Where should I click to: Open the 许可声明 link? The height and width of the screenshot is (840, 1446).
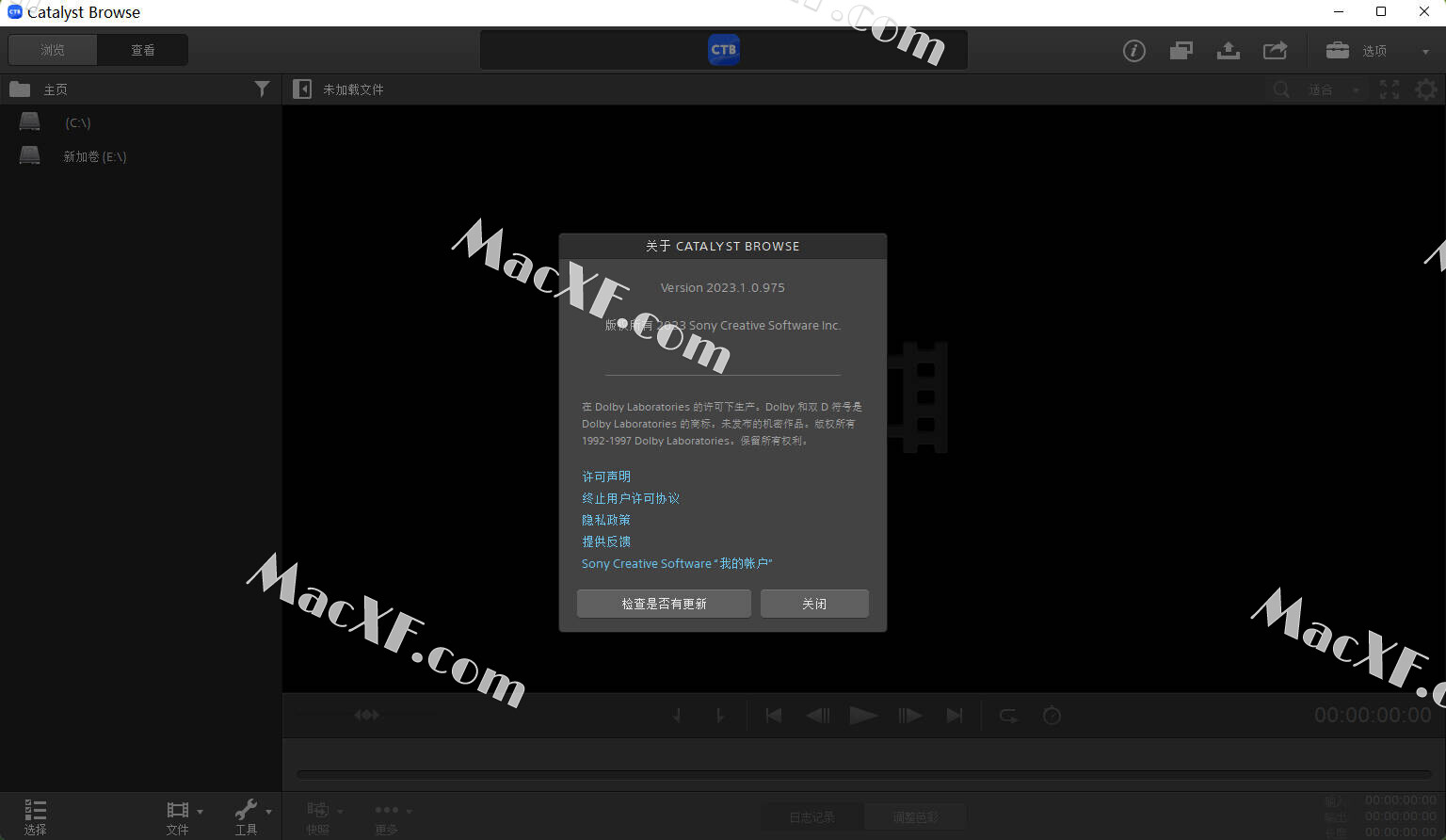click(x=606, y=477)
